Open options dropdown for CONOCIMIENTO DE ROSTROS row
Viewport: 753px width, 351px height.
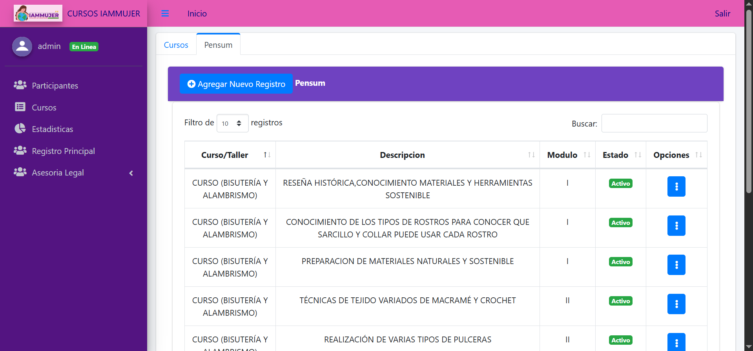676,226
